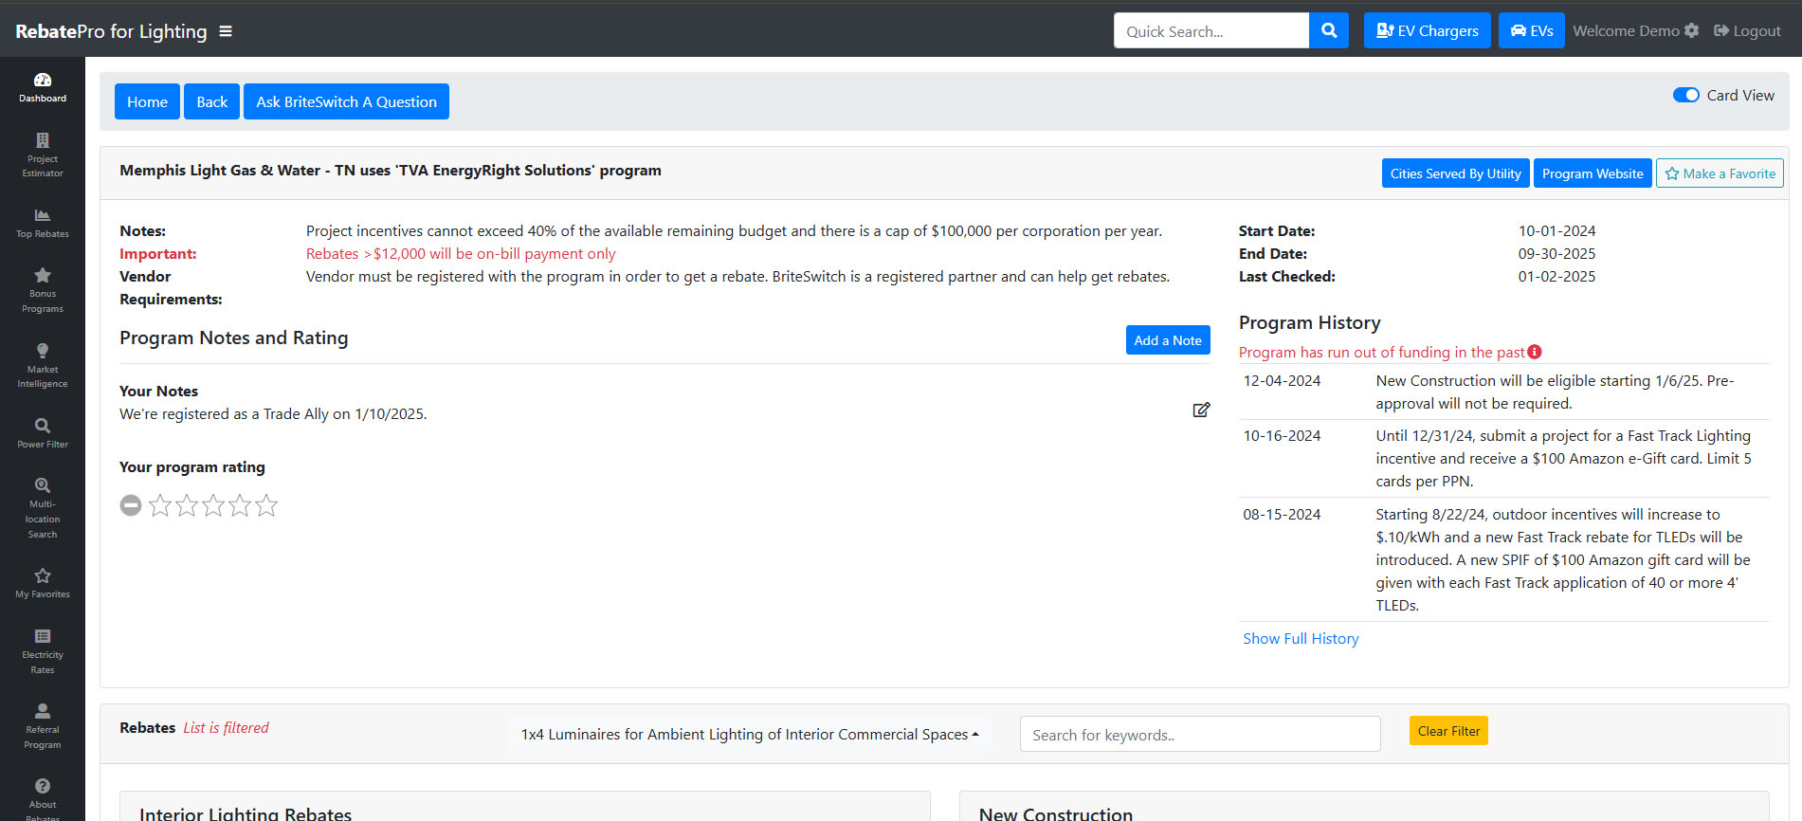Click the settings gear next to Welcome Demo
Viewport: 1802px width, 821px height.
tap(1691, 30)
